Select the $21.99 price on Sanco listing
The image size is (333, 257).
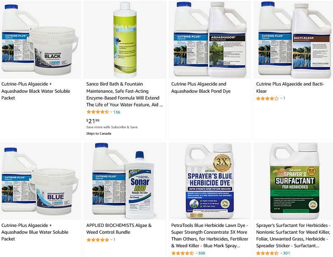93,121
